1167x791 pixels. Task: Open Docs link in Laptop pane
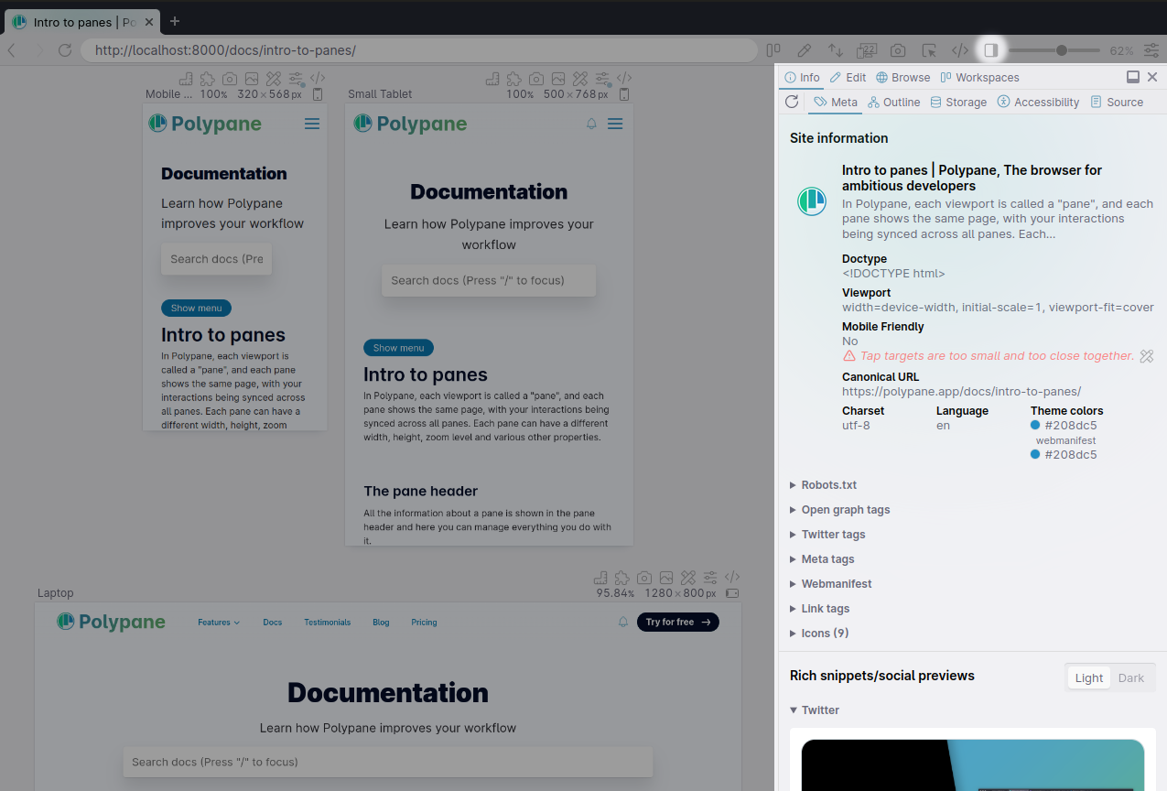pyautogui.click(x=273, y=623)
